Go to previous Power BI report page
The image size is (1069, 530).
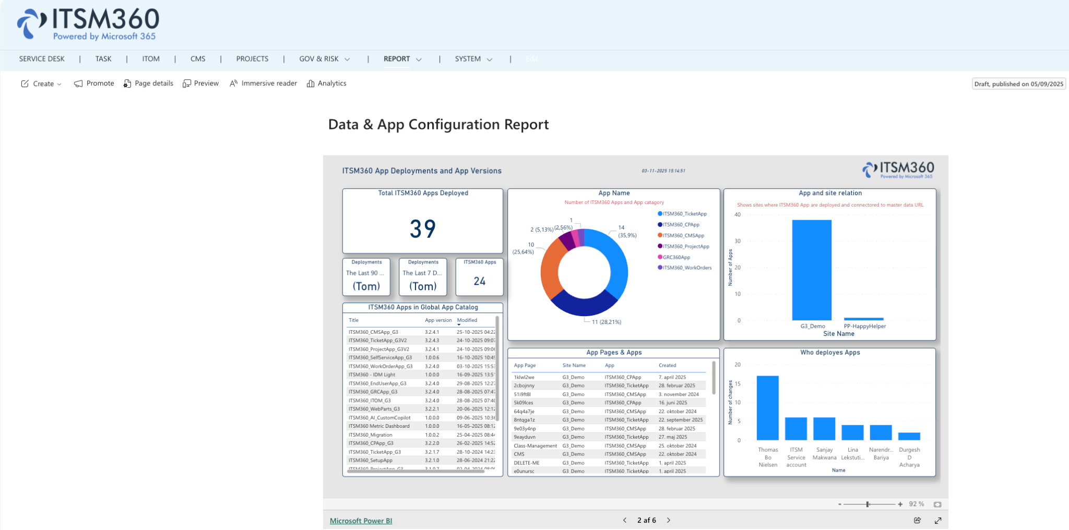coord(625,520)
